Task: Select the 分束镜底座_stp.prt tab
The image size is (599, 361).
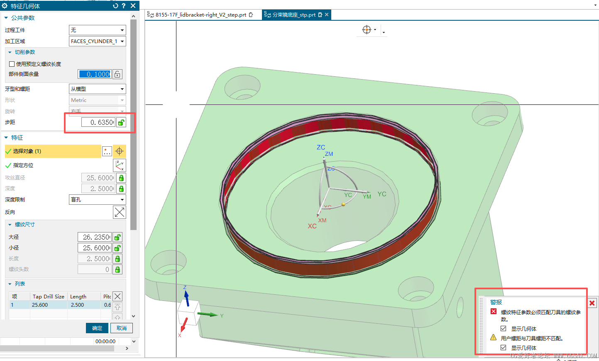Action: 293,15
